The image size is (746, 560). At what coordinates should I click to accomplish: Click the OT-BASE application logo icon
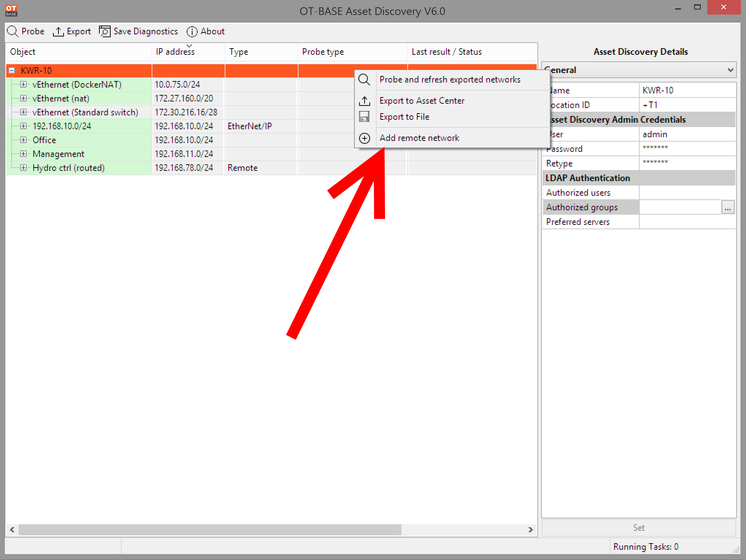coord(11,10)
